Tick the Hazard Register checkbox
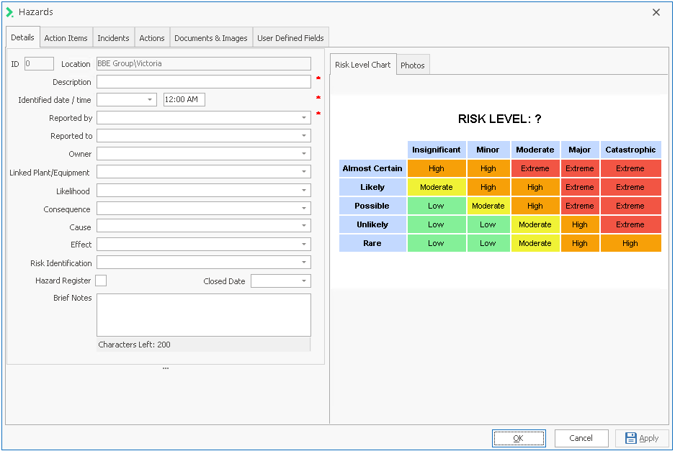The width and height of the screenshot is (675, 451). 101,281
